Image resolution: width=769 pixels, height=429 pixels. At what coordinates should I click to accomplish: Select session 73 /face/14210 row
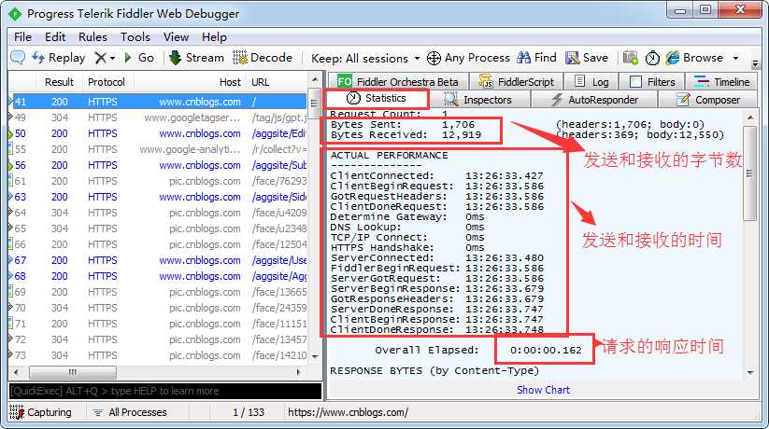click(158, 355)
